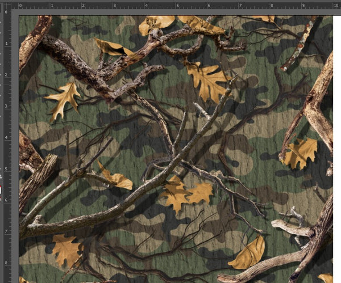Click the ruler origin box at rulers' intersection
This screenshot has height=283, width=341.
click(x=6, y=6)
